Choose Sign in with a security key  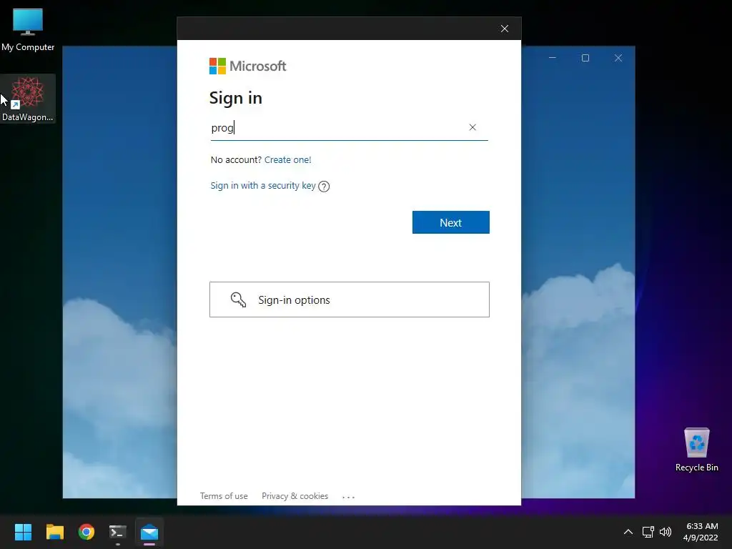(x=263, y=186)
